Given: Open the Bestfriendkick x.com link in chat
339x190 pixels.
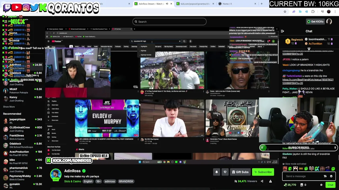Looking at the screenshot, I should [x=308, y=81].
